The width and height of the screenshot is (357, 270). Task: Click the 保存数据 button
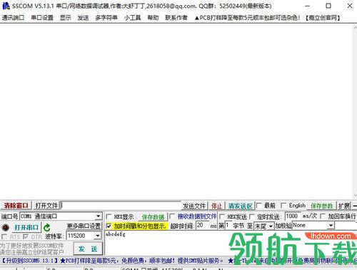pos(154,217)
